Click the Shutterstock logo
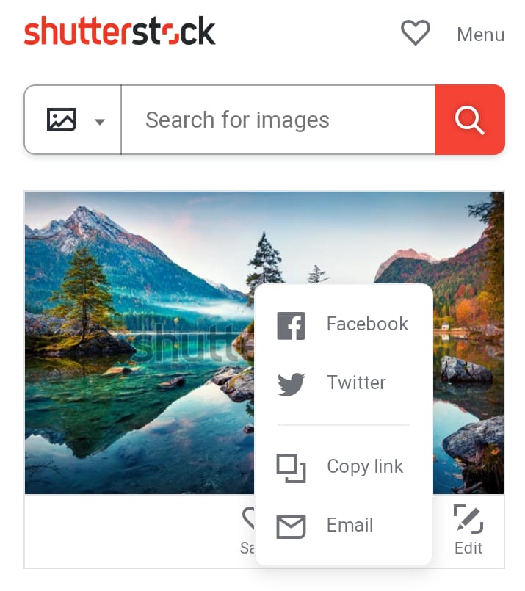 tap(120, 31)
